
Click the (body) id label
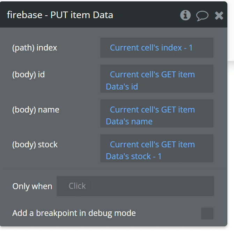click(x=29, y=75)
